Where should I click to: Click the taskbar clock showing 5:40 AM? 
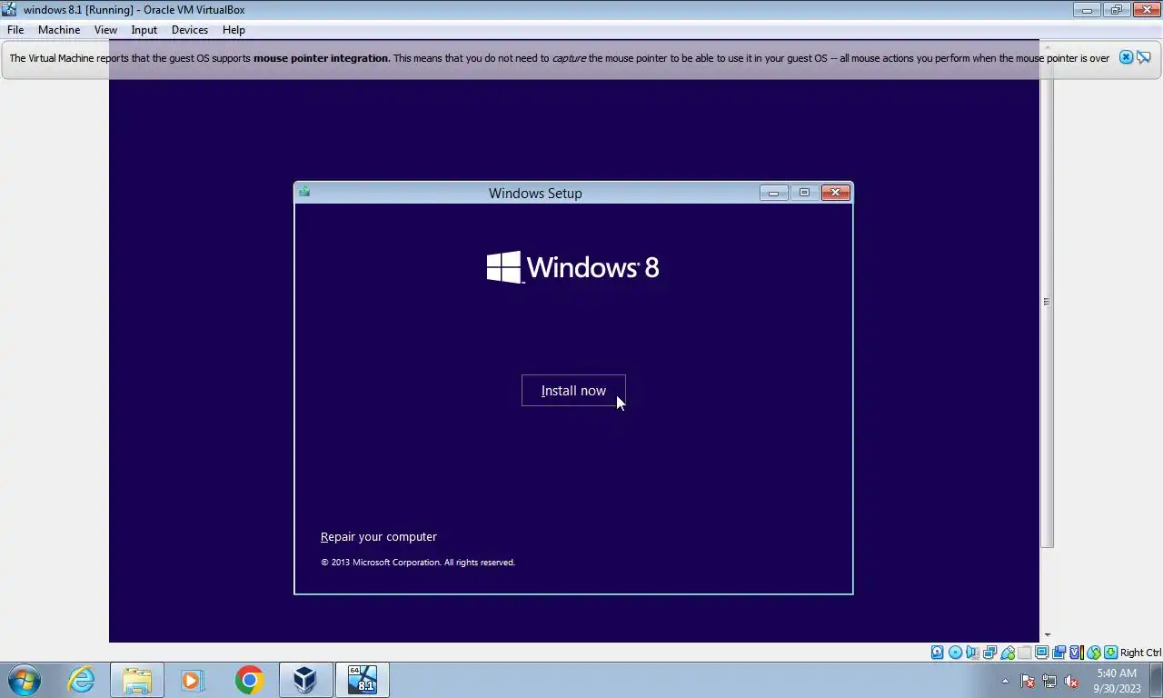(x=1117, y=681)
